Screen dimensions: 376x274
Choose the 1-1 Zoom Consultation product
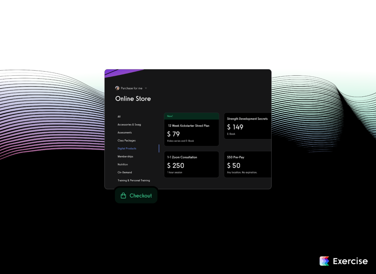191,165
